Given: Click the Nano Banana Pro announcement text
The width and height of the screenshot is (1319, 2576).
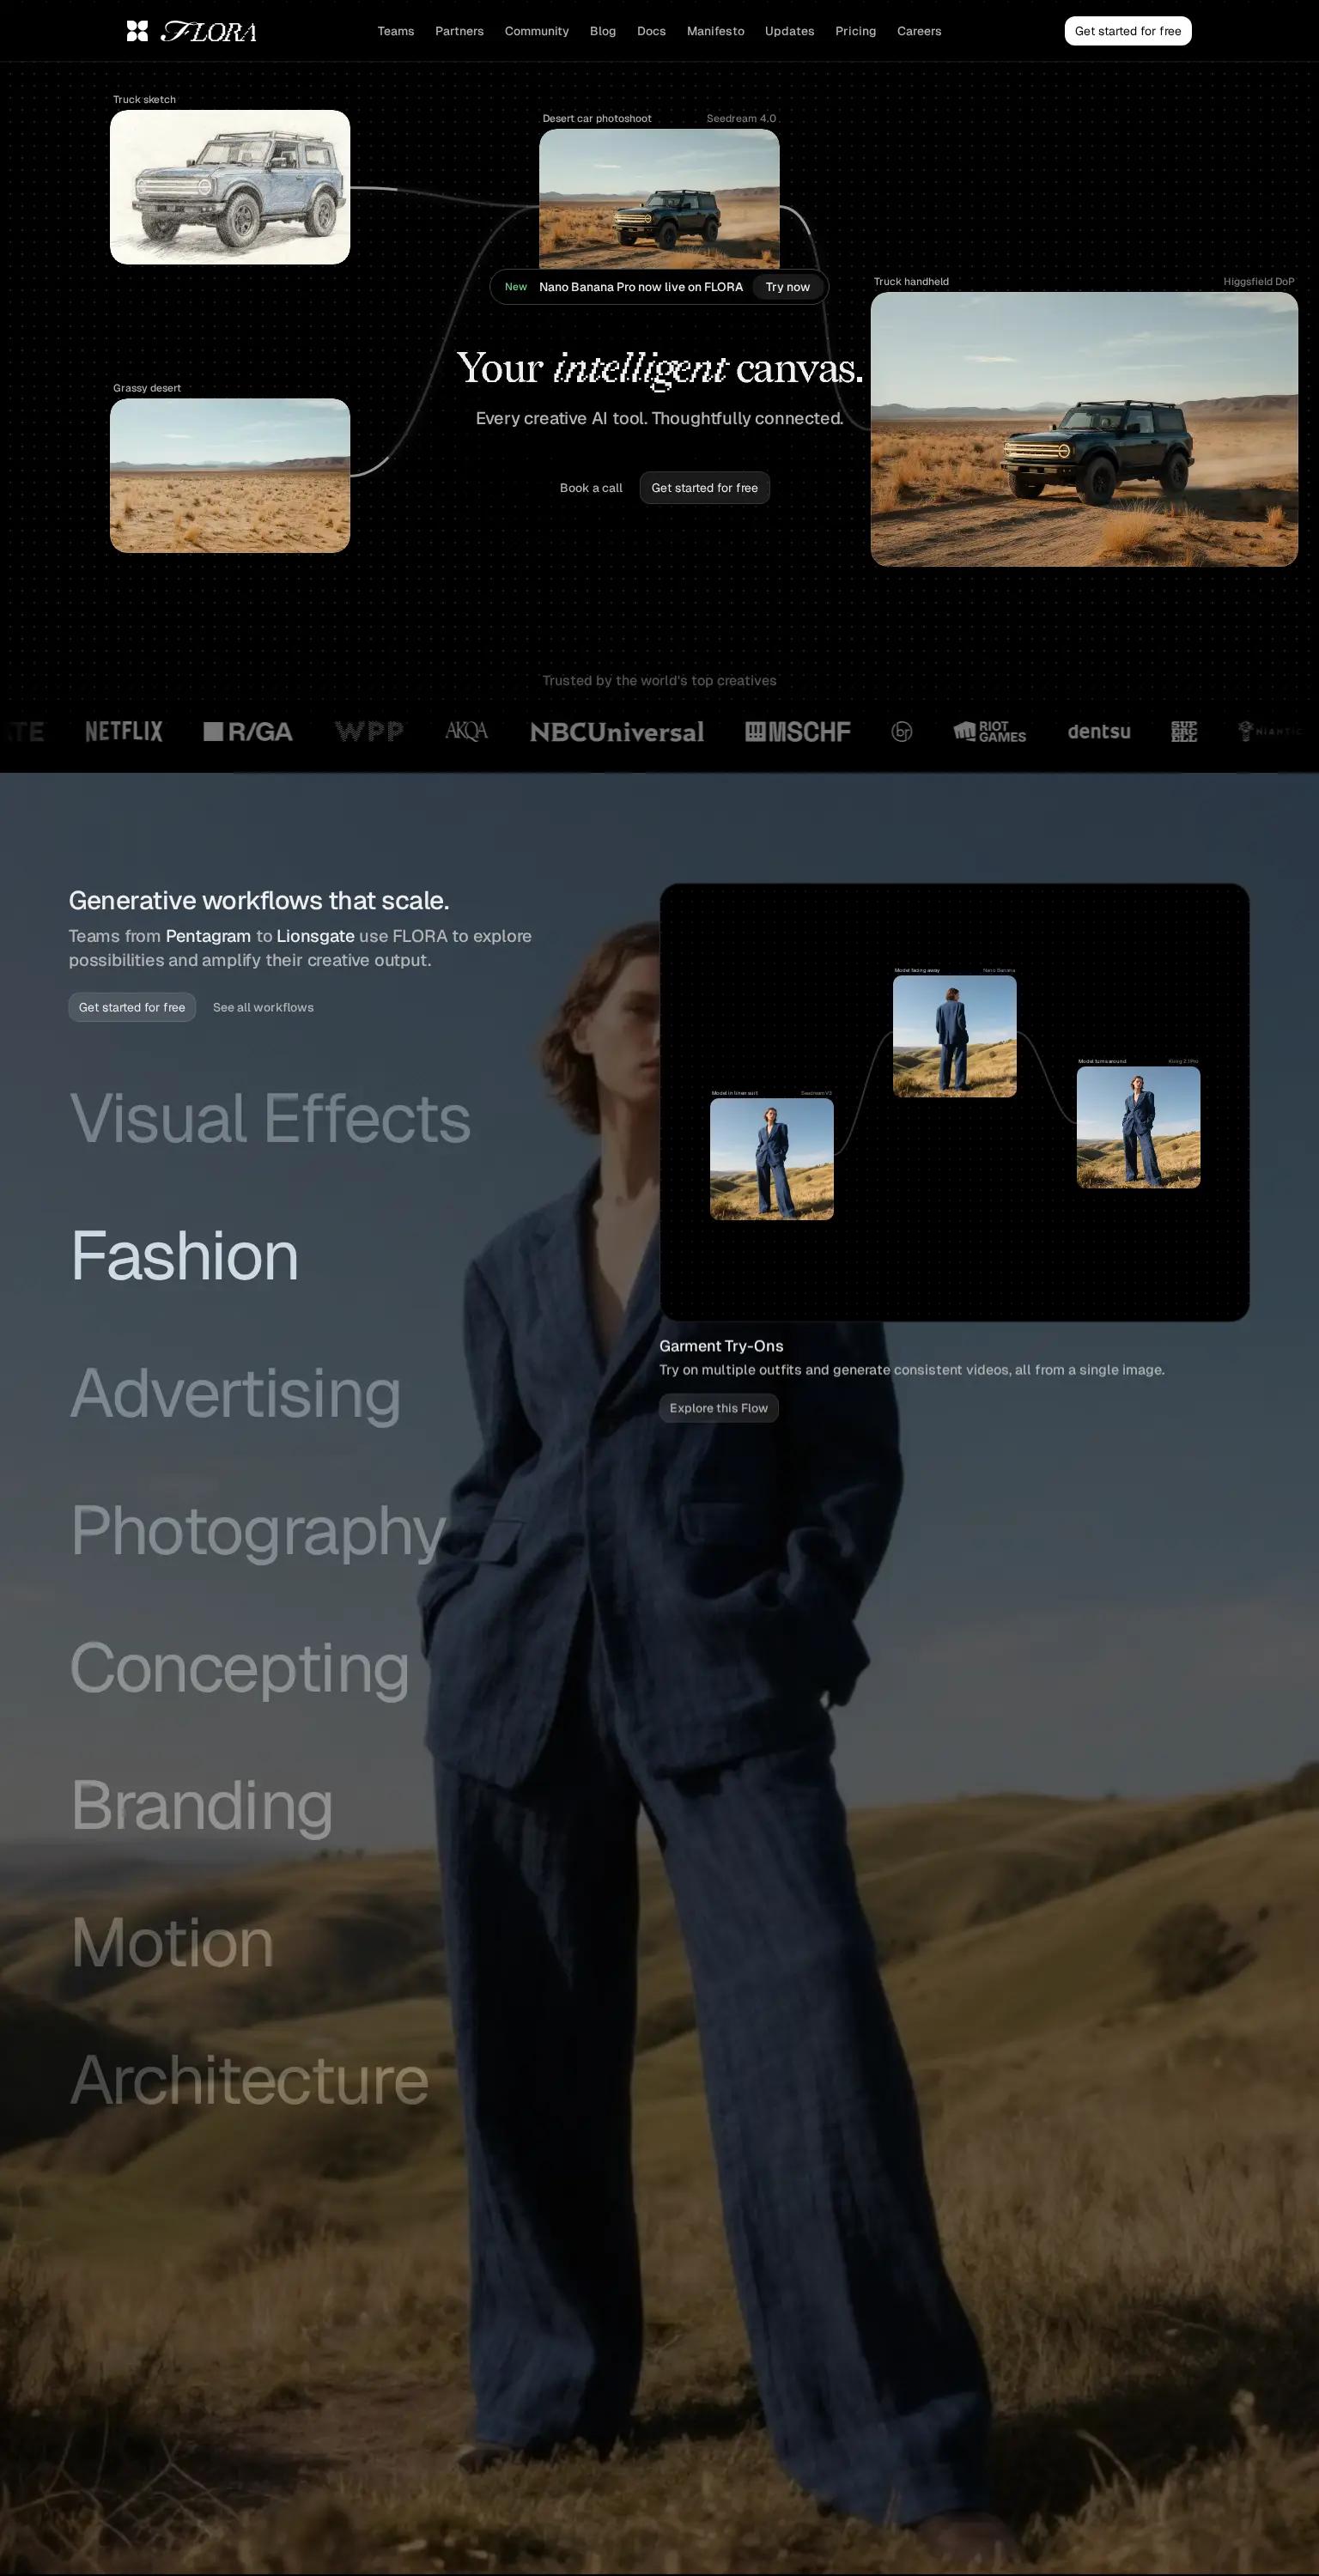Looking at the screenshot, I should tap(641, 287).
